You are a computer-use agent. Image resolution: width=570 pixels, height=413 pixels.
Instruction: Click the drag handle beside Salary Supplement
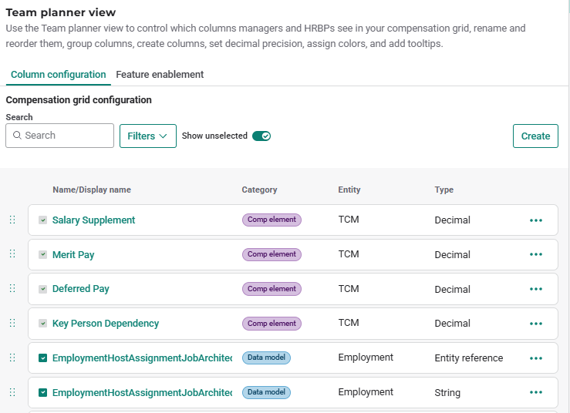point(12,220)
